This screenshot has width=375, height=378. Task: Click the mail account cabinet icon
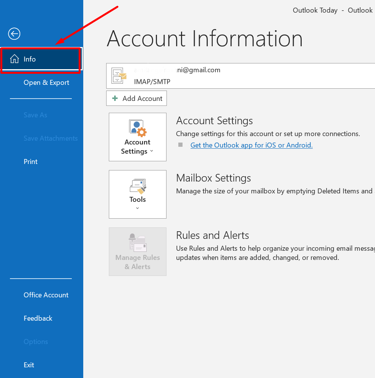tap(119, 76)
